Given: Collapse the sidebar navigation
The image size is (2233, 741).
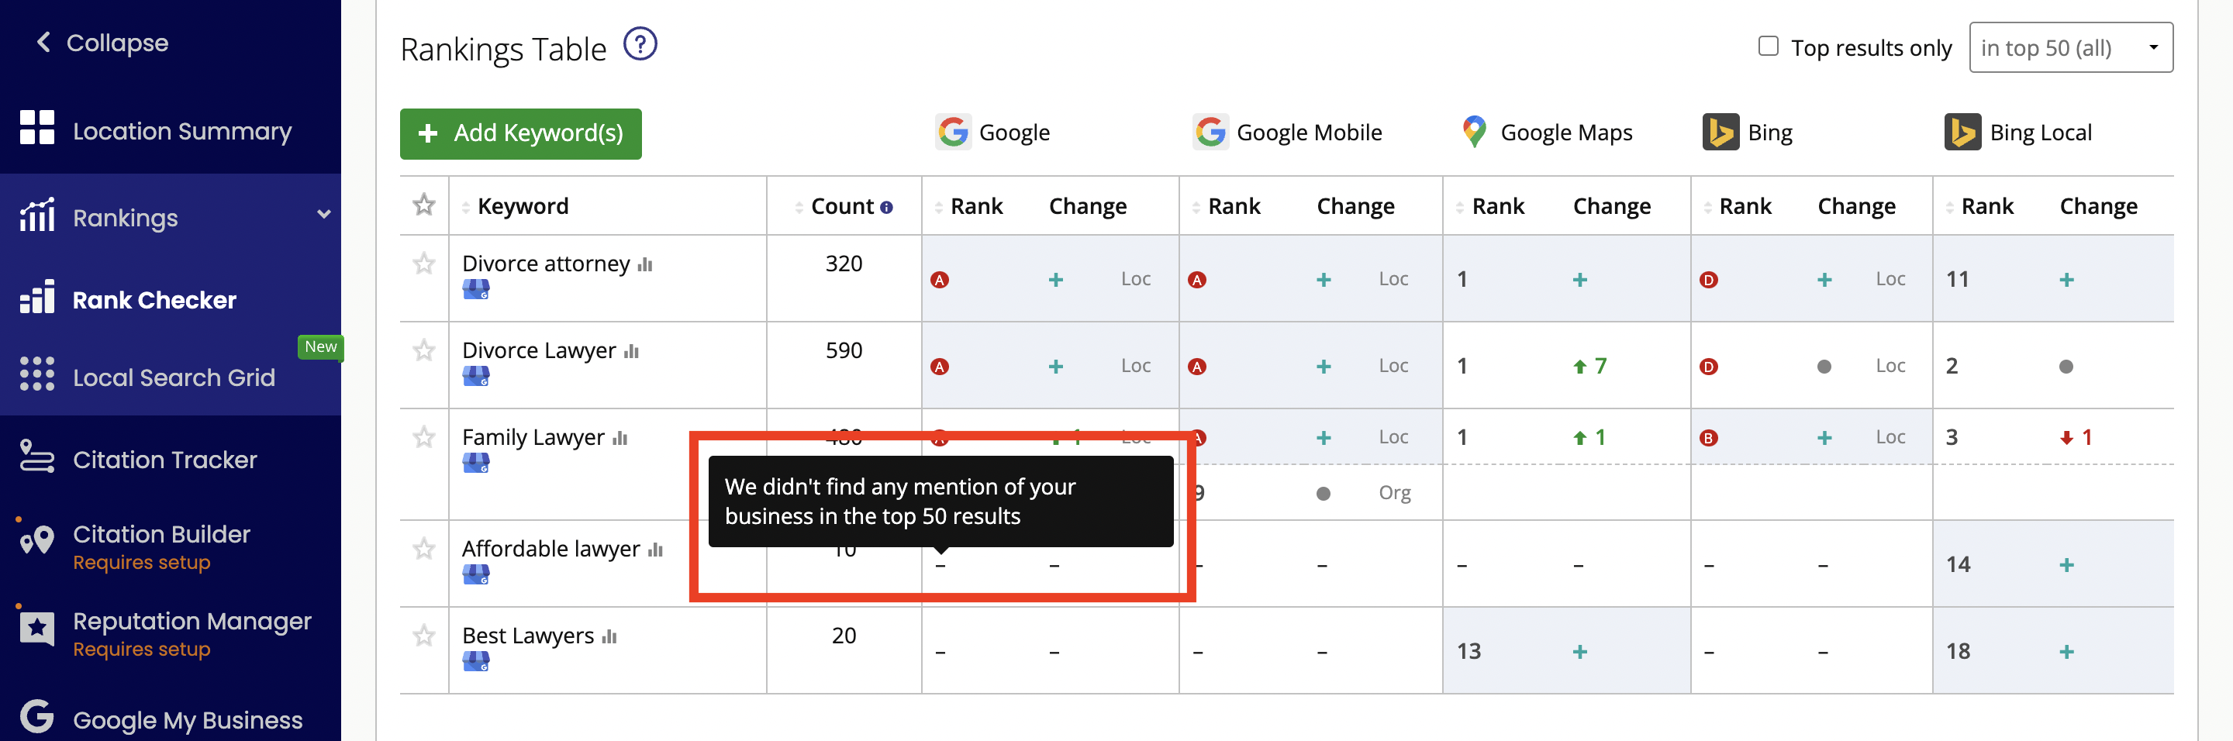Looking at the screenshot, I should [102, 43].
